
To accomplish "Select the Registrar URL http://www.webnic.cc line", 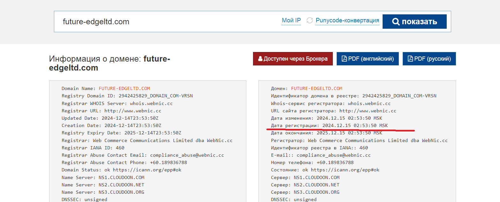I will coord(111,111).
